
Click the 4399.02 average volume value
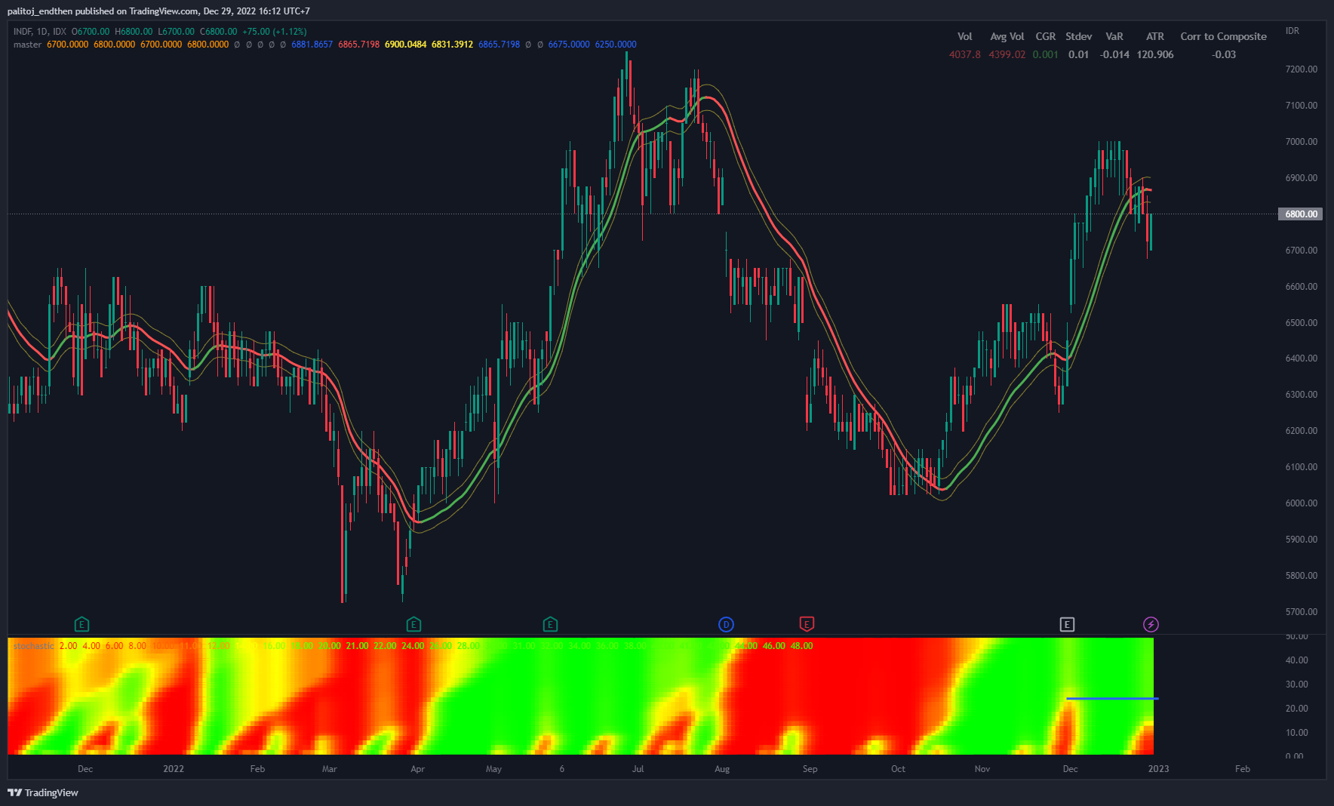point(1007,54)
